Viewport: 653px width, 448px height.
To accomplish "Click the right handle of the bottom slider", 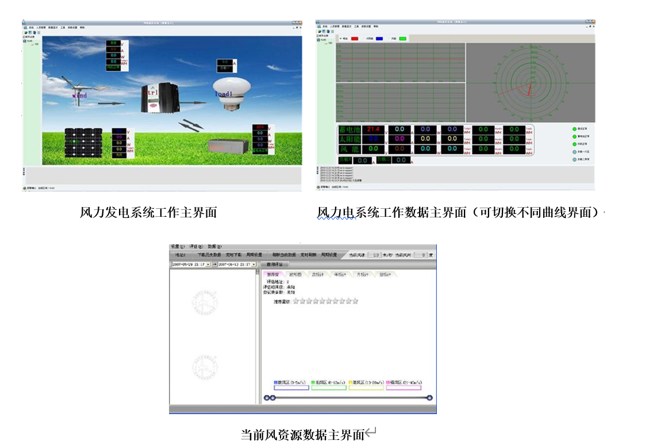I will point(429,397).
